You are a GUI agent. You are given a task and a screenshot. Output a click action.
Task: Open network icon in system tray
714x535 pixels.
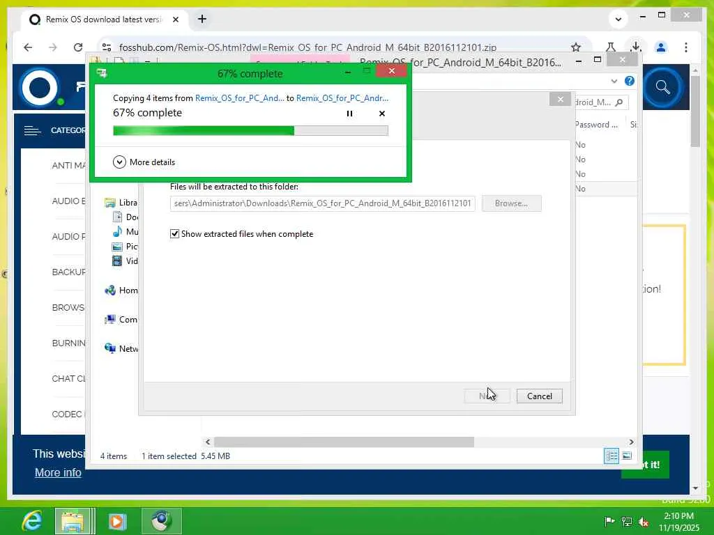coord(627,522)
